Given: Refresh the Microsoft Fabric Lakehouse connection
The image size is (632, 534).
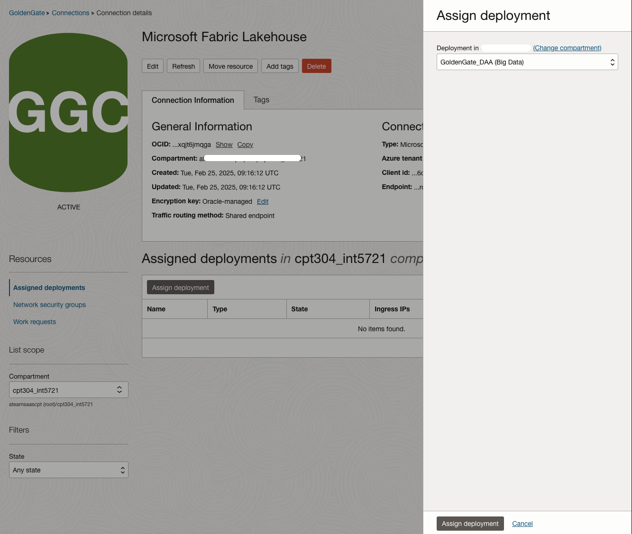Looking at the screenshot, I should [x=183, y=66].
